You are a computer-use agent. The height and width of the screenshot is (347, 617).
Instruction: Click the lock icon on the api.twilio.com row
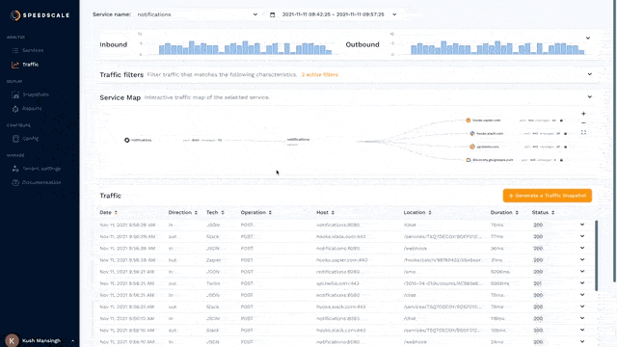pos(566,147)
